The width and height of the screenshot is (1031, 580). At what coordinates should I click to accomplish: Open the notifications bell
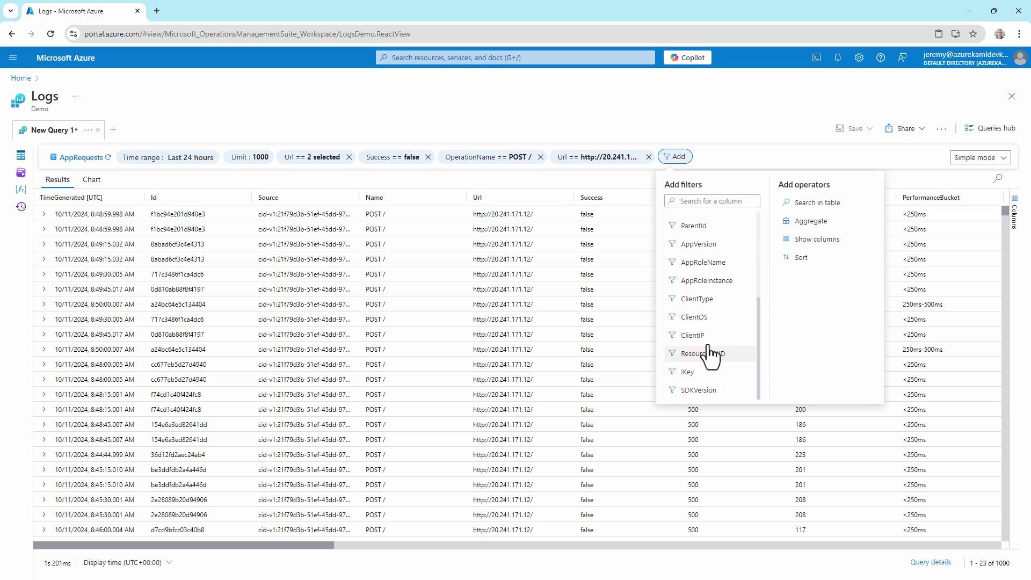[837, 57]
